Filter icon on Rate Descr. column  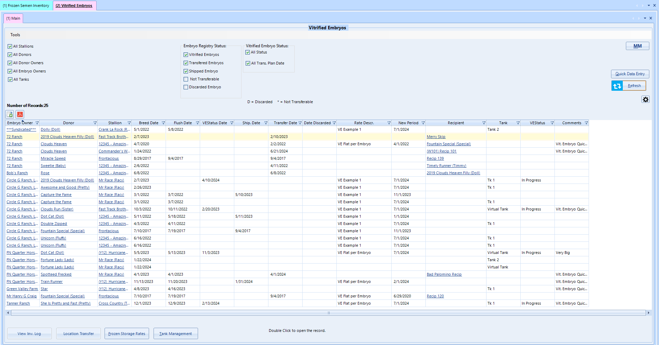[x=389, y=123]
